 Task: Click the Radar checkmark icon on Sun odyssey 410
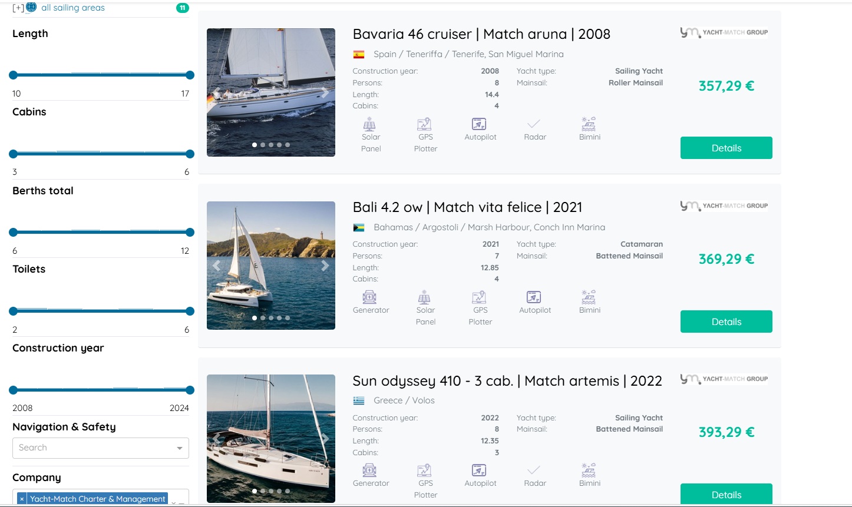coord(534,470)
